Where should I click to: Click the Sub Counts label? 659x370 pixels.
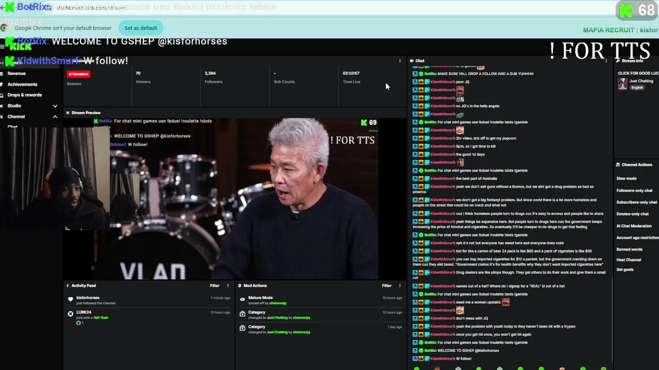click(x=284, y=82)
